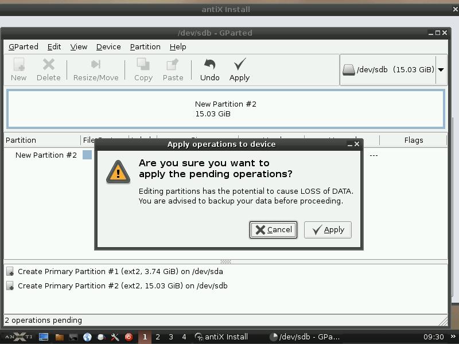Open the Device menu
The height and width of the screenshot is (344, 459).
coord(108,47)
